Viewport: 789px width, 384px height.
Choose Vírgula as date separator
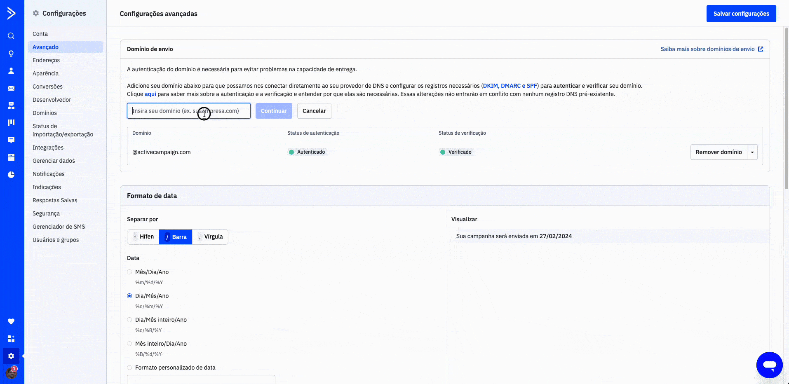coord(210,237)
